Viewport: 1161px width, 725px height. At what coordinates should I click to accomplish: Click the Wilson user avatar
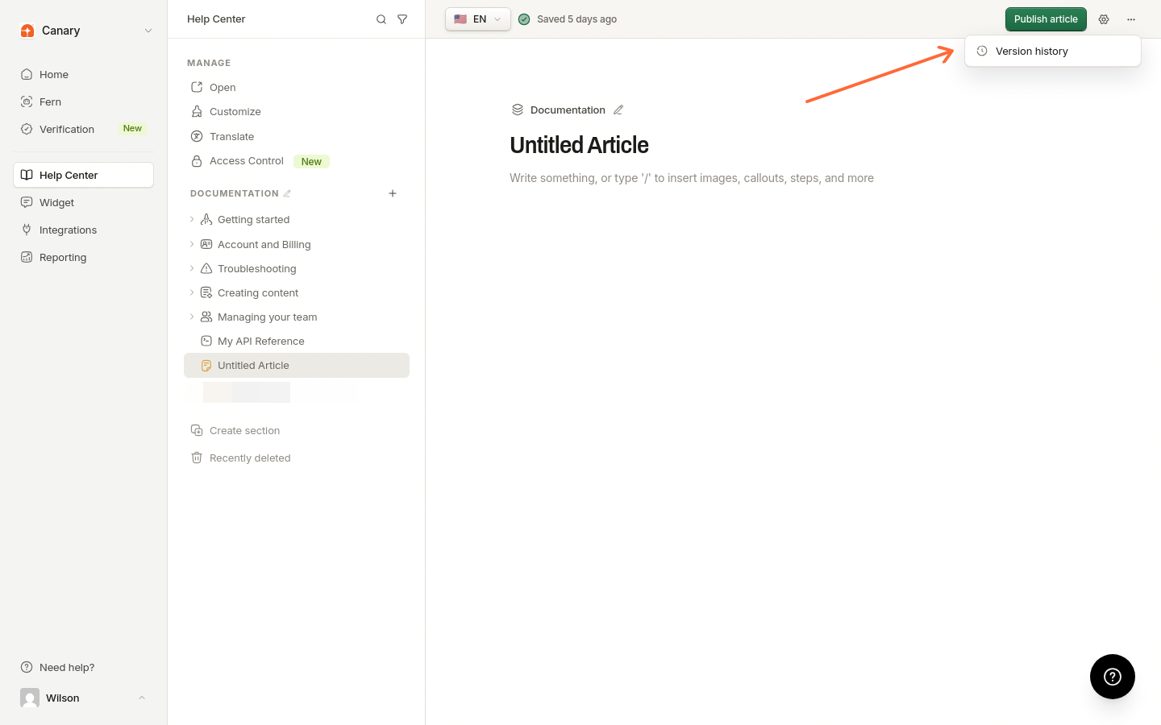click(x=30, y=698)
